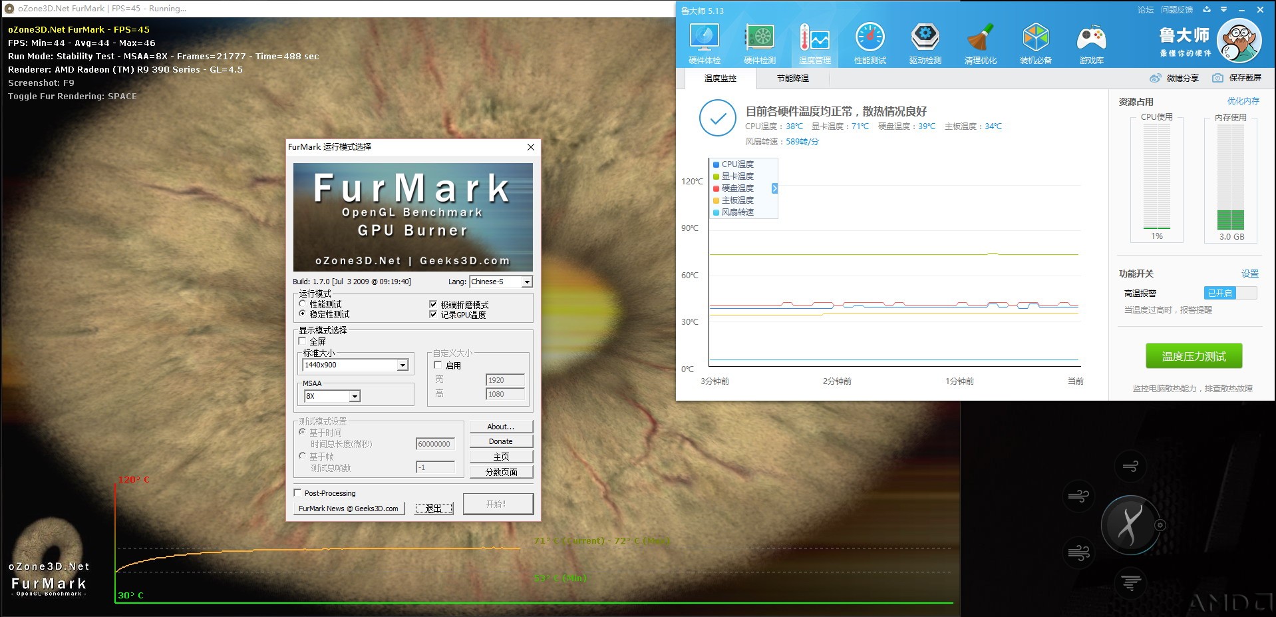Open 硬件体检 hardware checkup in 鲁大师

click(x=705, y=44)
